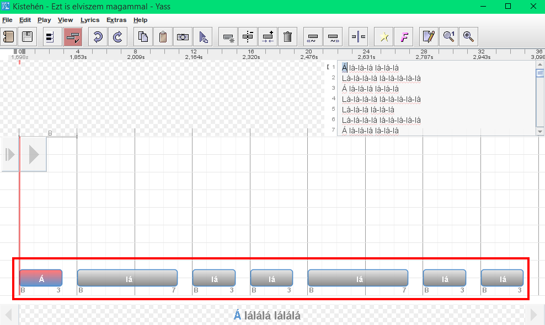Click the Yass application icon in the title bar

tap(6, 6)
